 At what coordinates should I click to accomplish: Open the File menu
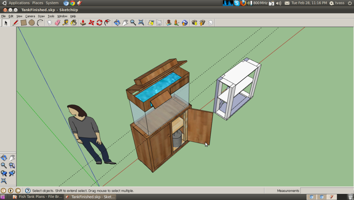[x=3, y=16]
